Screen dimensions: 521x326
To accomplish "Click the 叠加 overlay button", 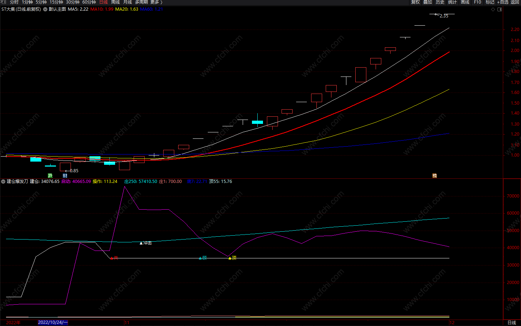I will point(428,2).
